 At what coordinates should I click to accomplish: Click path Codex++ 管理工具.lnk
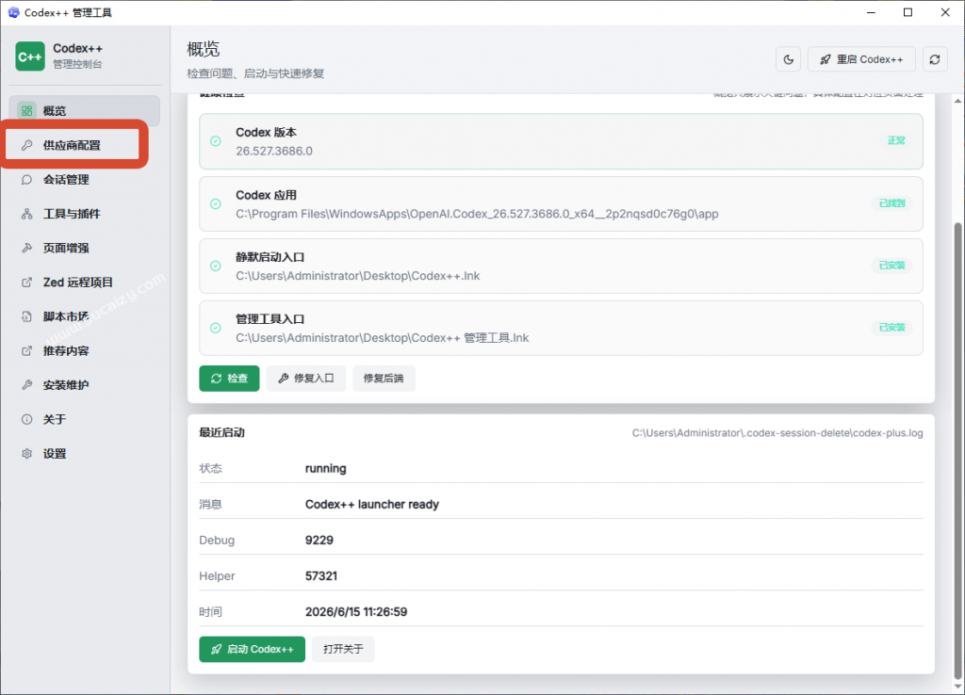[383, 338]
